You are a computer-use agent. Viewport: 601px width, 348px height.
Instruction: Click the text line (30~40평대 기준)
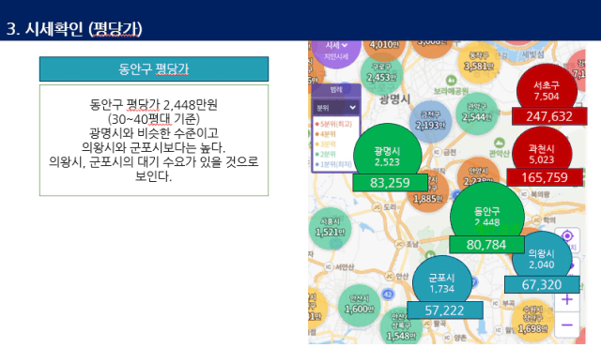(x=154, y=119)
